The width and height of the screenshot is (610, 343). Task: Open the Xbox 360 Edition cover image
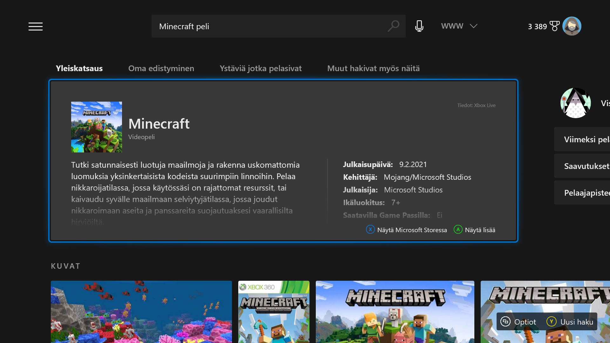(x=274, y=311)
